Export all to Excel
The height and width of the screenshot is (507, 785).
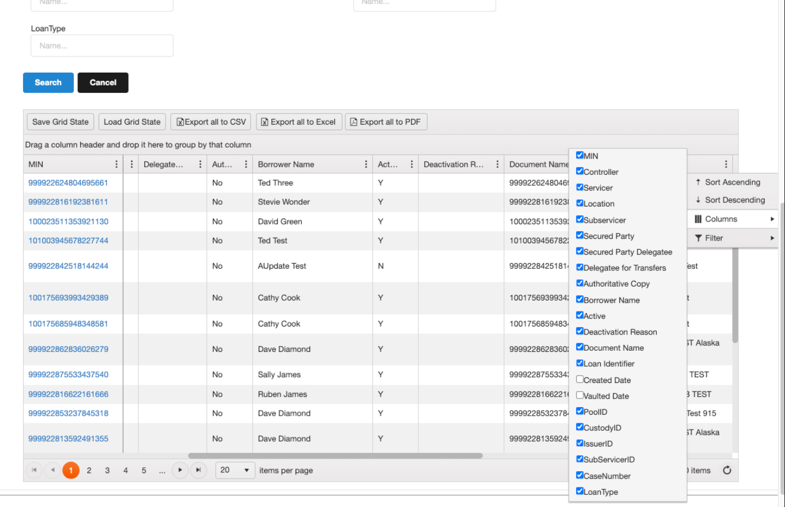coord(299,122)
